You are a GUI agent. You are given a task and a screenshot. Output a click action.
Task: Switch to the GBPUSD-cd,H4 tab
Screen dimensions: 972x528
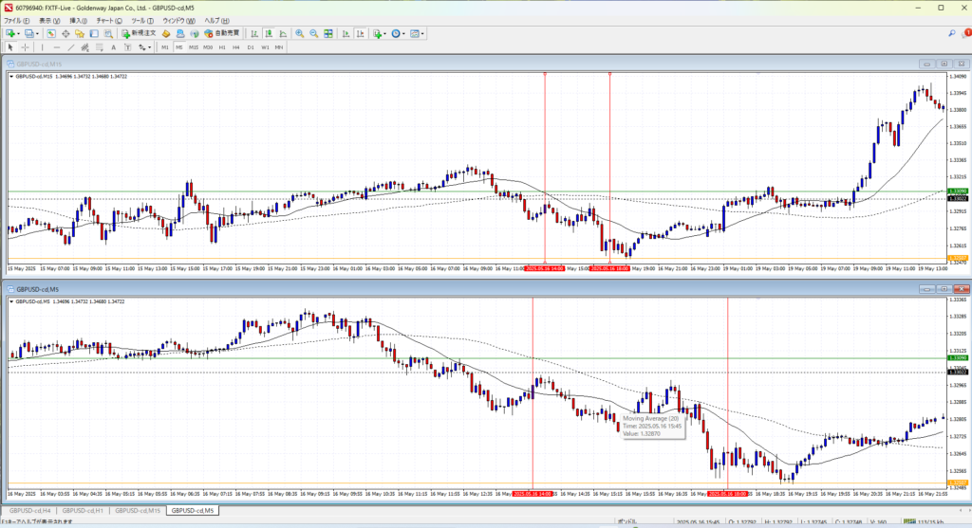click(30, 511)
